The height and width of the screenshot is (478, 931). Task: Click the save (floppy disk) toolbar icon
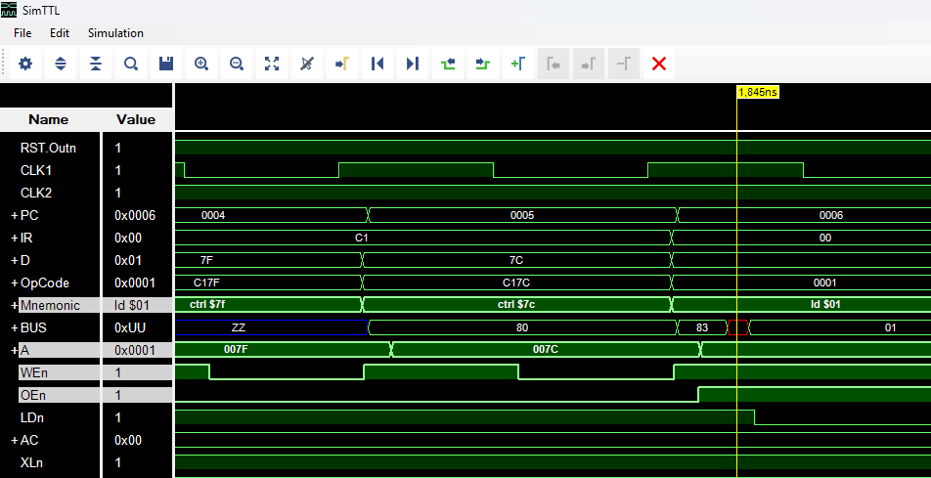[x=166, y=64]
